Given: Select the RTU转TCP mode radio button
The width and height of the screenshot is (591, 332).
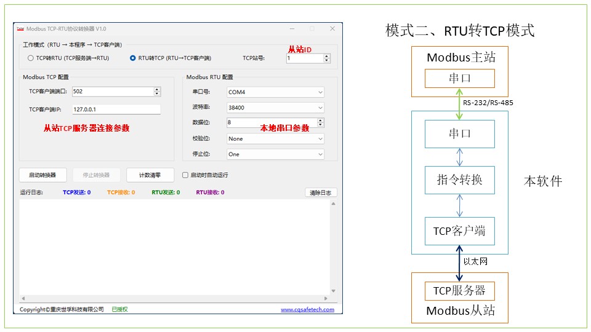Looking at the screenshot, I should pos(132,58).
